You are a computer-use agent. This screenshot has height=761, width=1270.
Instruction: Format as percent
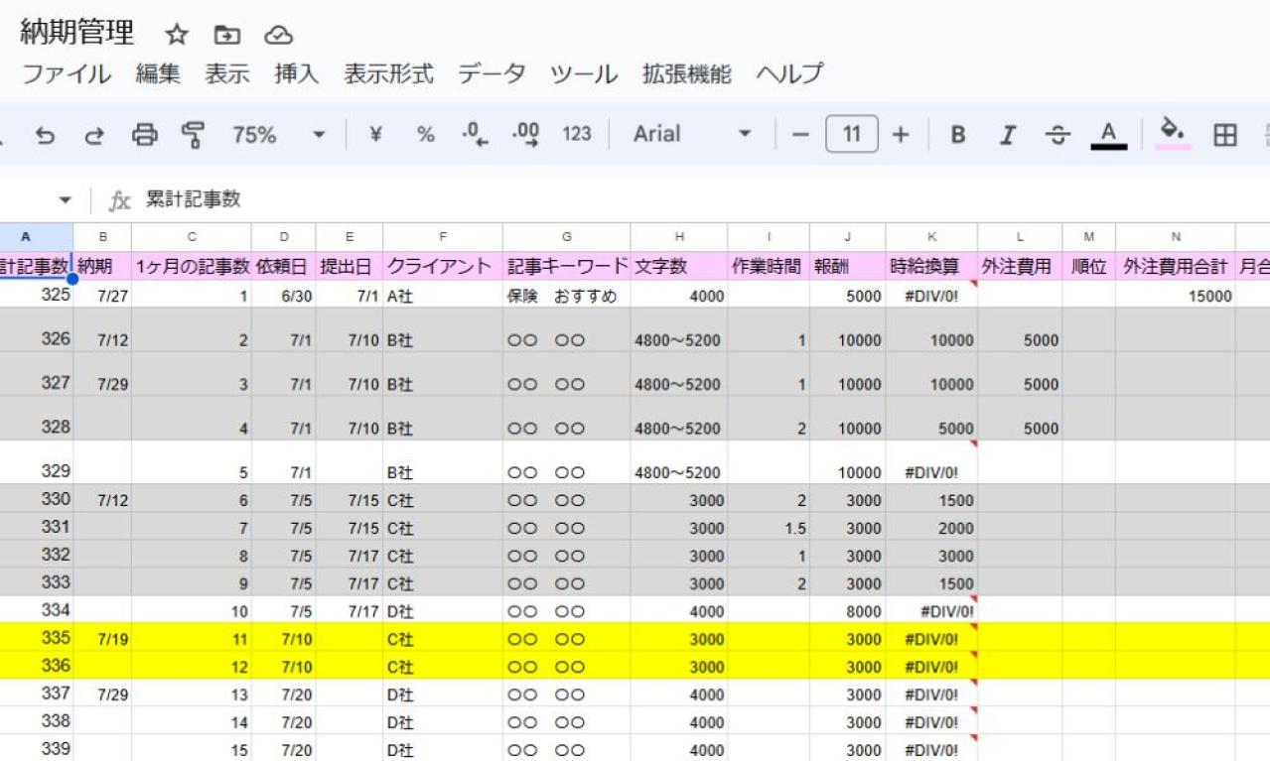pyautogui.click(x=426, y=134)
